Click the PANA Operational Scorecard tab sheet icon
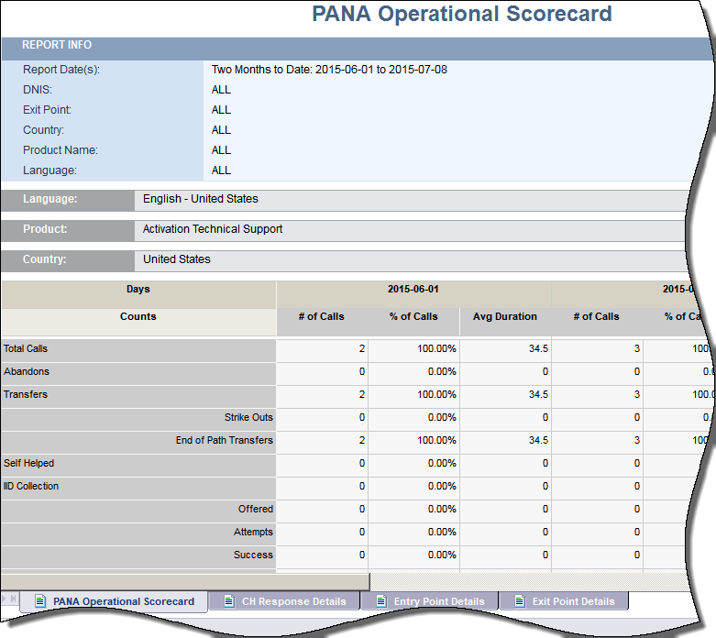This screenshot has width=716, height=638. tap(40, 601)
